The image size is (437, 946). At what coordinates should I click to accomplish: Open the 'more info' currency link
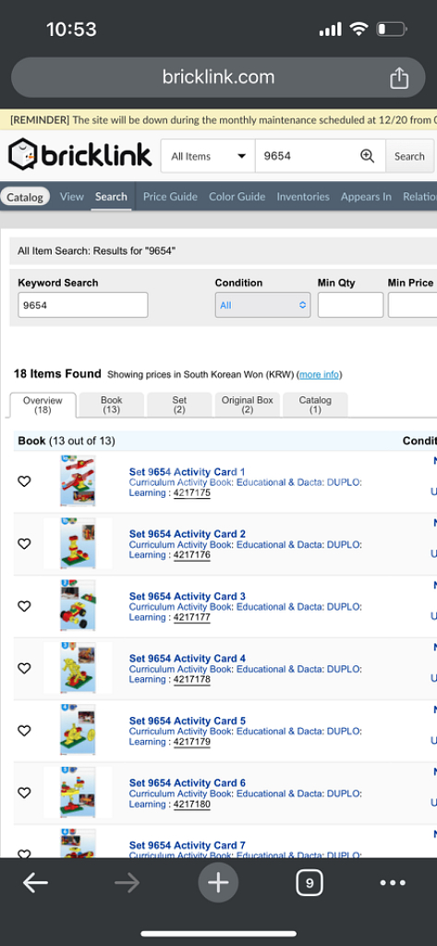(320, 375)
